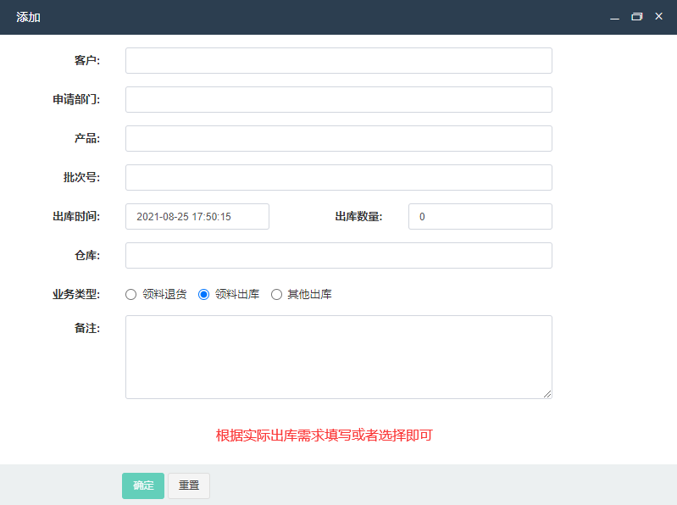The height and width of the screenshot is (505, 677).
Task: Click the 业务类型 label
Action: click(76, 294)
